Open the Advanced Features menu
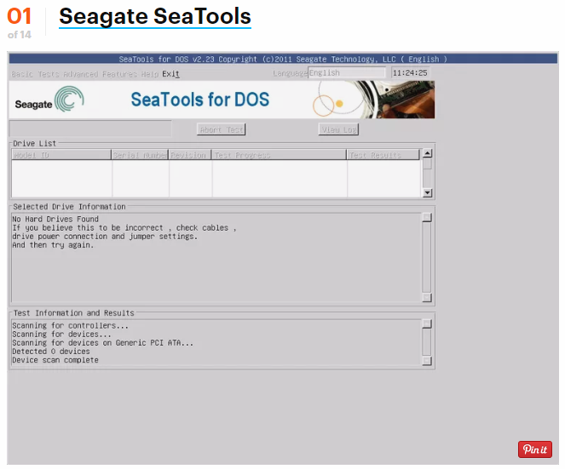 pyautogui.click(x=101, y=74)
